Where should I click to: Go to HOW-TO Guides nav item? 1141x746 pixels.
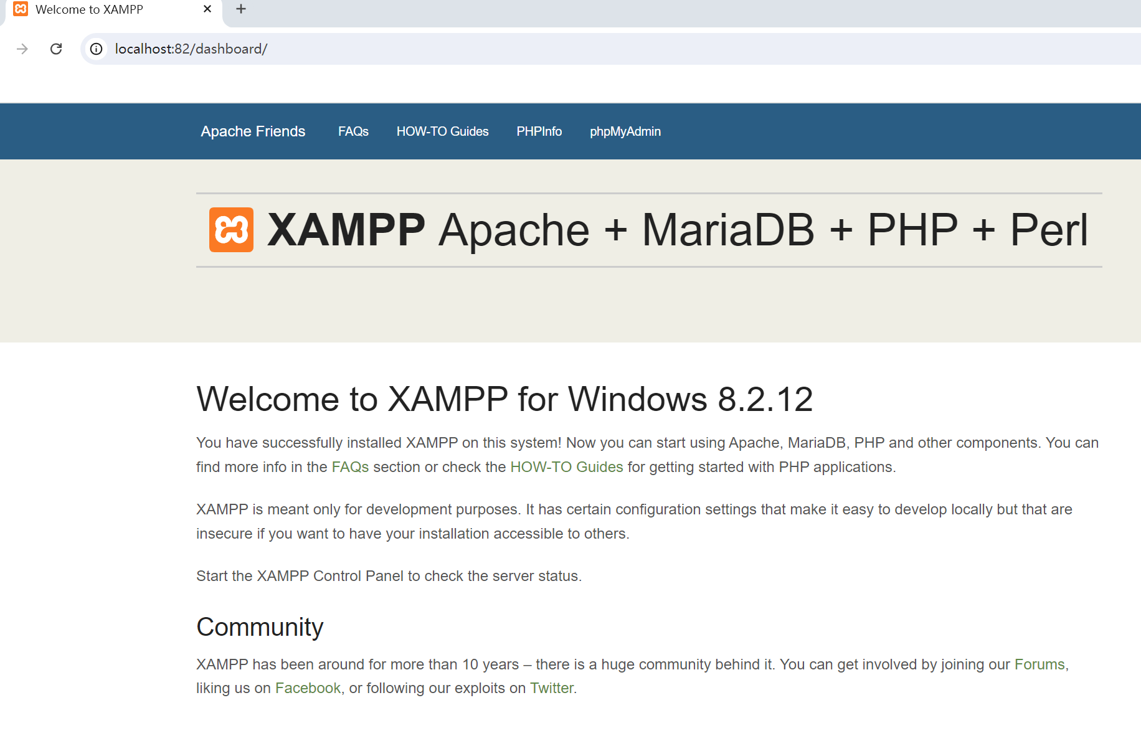[442, 131]
